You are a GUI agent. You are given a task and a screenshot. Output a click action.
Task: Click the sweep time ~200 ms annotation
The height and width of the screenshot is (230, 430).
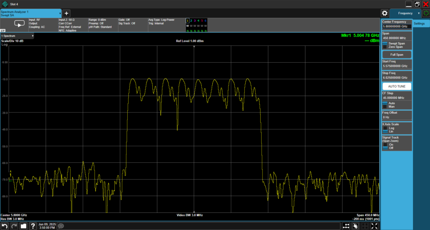point(366,219)
